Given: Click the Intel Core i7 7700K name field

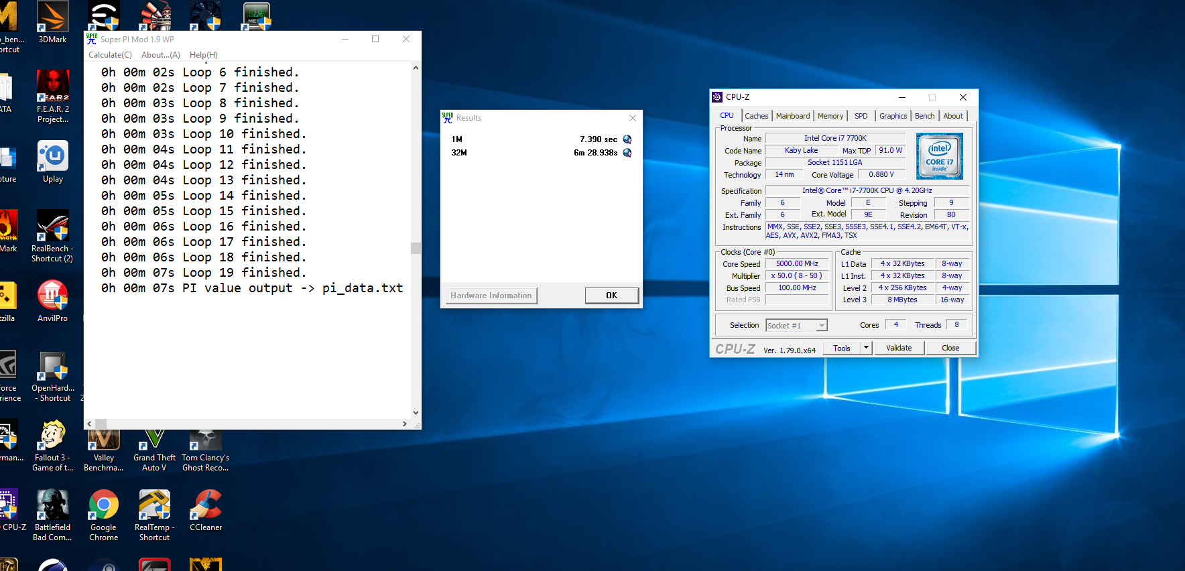Looking at the screenshot, I should click(x=835, y=139).
